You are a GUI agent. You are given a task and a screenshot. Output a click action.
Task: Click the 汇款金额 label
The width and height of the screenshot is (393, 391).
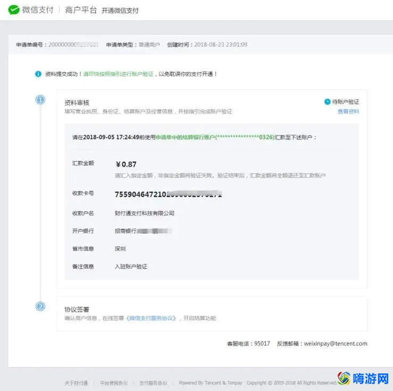[83, 163]
